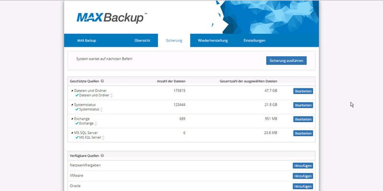
Task: Click the Oracle source label
Action: point(75,186)
